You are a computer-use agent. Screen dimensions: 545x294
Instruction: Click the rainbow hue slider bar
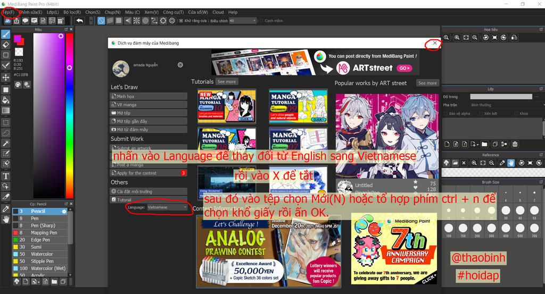(x=70, y=115)
